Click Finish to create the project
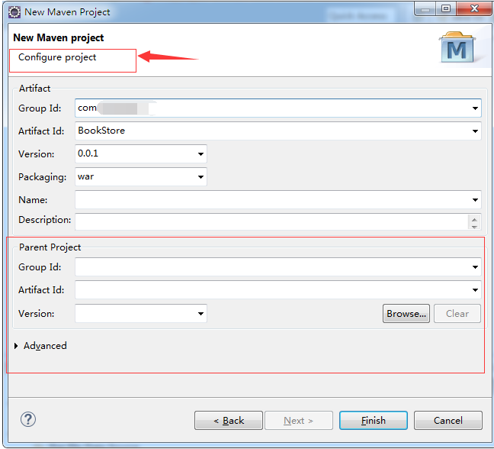Viewport: 494px width, 449px height. (x=374, y=420)
